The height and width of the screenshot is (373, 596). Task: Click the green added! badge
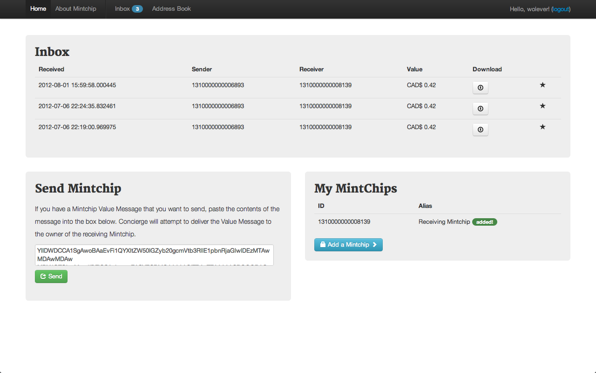485,222
